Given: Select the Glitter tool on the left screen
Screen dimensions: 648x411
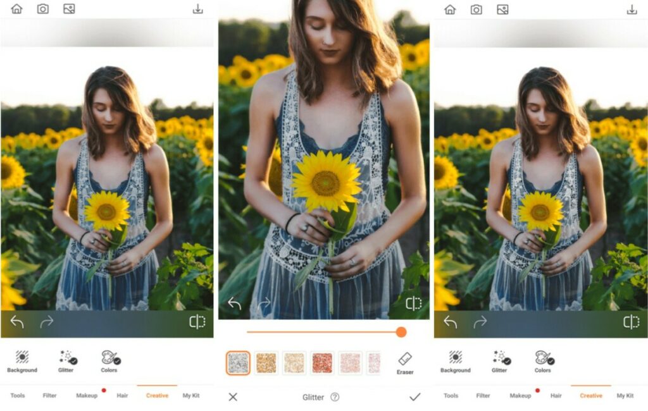Looking at the screenshot, I should coord(66,362).
